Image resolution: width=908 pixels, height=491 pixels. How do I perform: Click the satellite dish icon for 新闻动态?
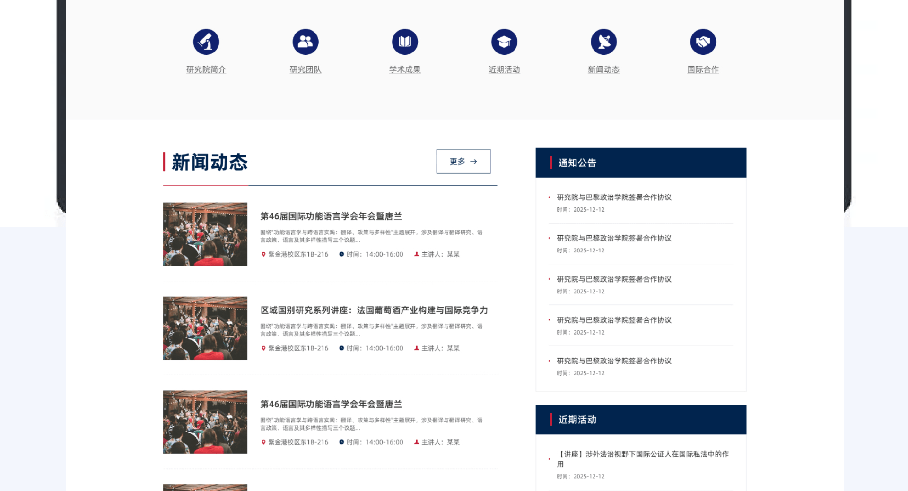tap(603, 42)
